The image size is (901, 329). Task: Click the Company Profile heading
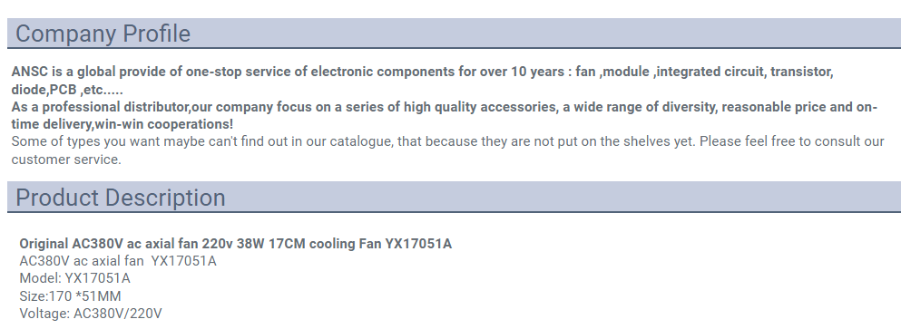click(x=103, y=34)
